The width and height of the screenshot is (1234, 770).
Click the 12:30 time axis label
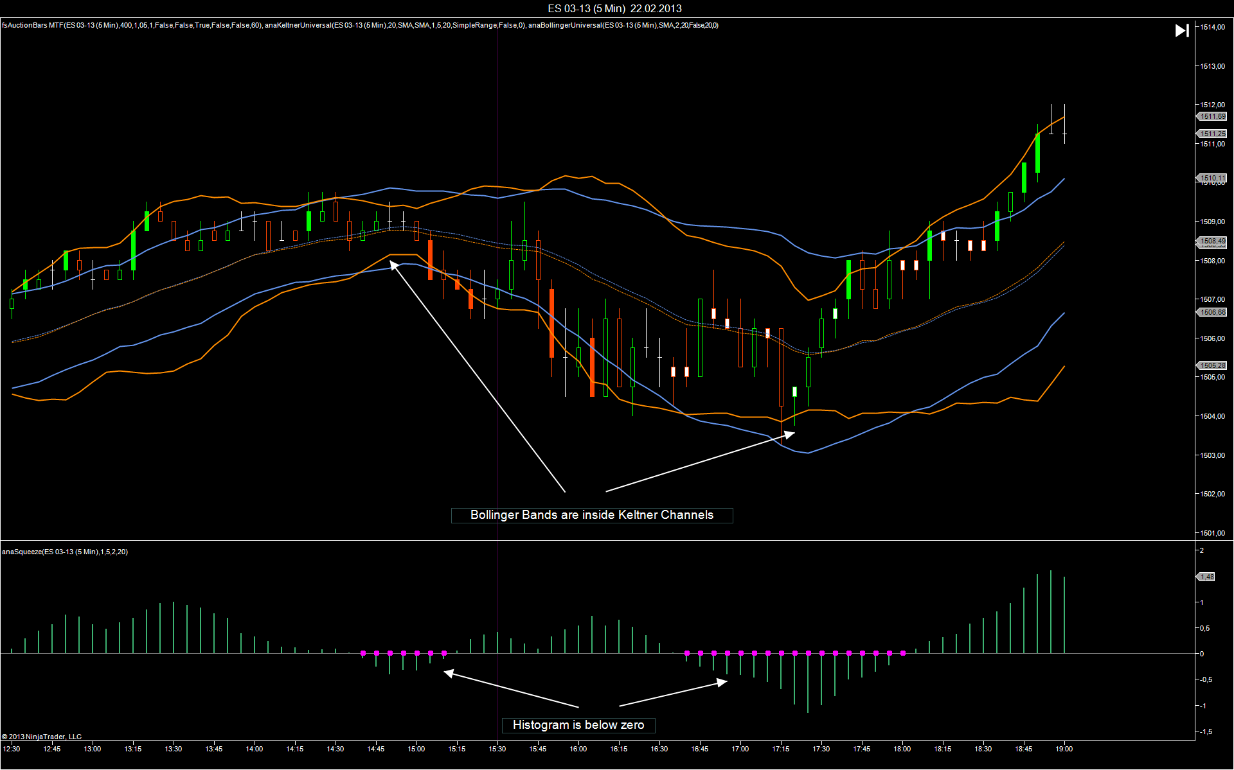pyautogui.click(x=12, y=749)
